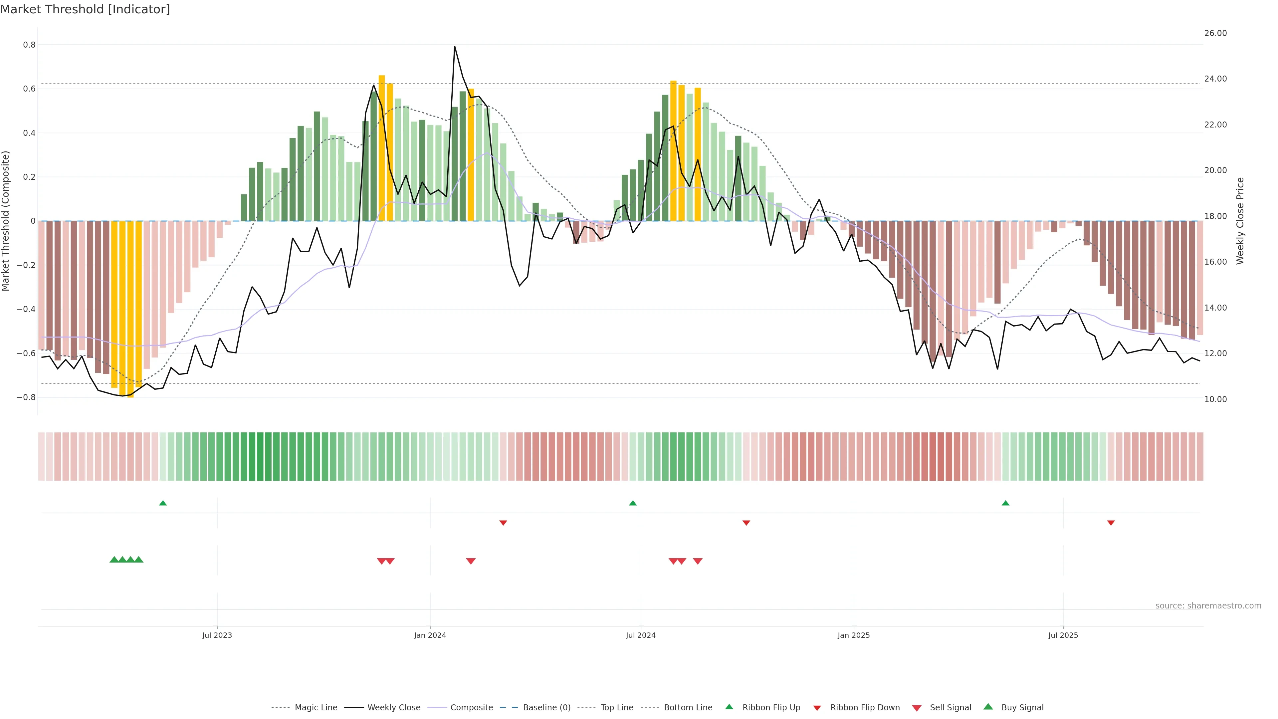Click the Top Line legend entry
1278x719 pixels.
pos(617,708)
